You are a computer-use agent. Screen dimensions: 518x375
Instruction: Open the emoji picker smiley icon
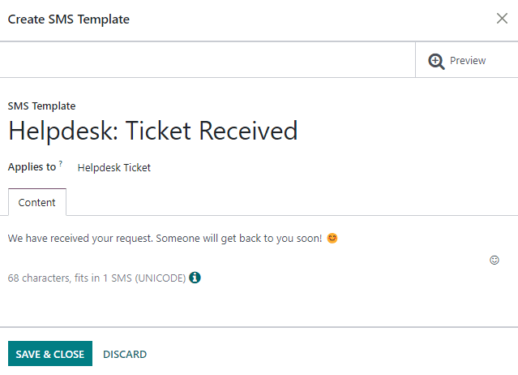pos(494,260)
